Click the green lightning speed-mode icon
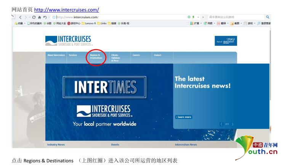The width and height of the screenshot is (287, 166). [193, 17]
